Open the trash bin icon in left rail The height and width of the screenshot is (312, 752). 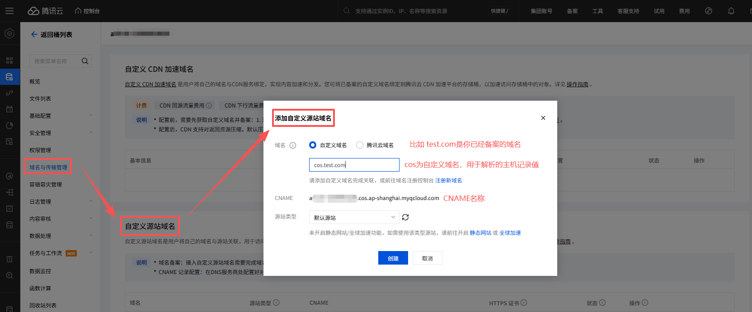(9, 259)
